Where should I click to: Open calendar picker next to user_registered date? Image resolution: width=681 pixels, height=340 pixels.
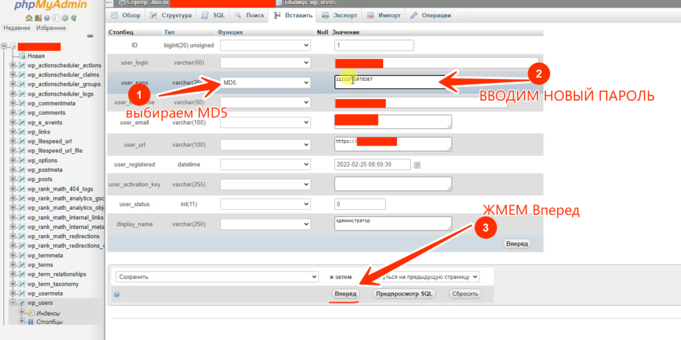(x=418, y=165)
